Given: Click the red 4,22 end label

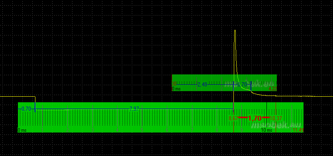Looking at the screenshot, I should (273, 89).
